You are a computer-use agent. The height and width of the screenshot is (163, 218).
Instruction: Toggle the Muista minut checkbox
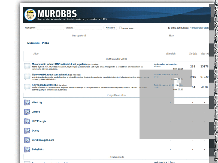pos(120,28)
